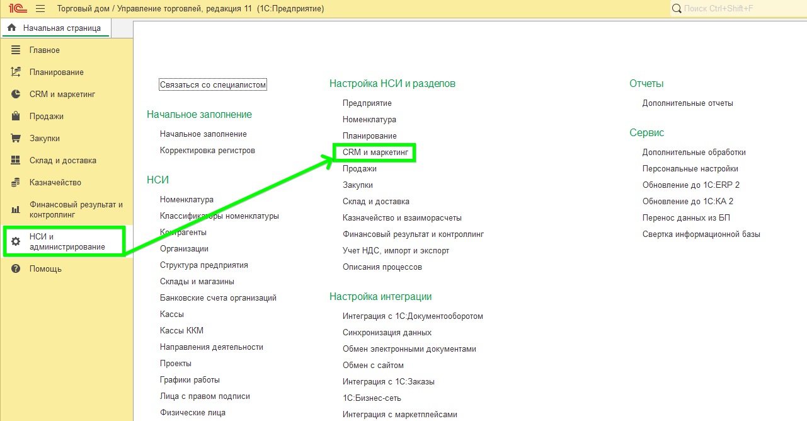Open Финансовый результат и контроллинг settings link
The image size is (807, 421).
pyautogui.click(x=413, y=234)
